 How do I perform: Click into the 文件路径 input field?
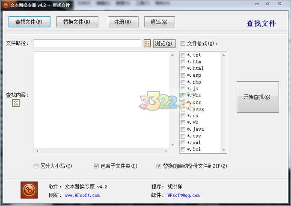(87, 43)
